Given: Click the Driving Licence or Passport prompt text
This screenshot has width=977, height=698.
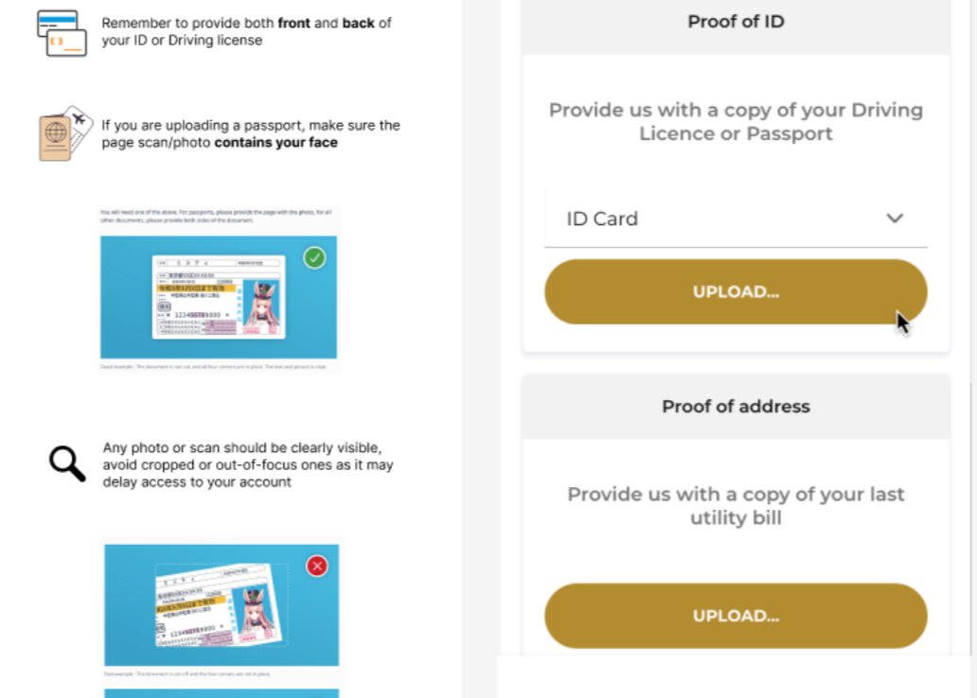Looking at the screenshot, I should tap(736, 122).
